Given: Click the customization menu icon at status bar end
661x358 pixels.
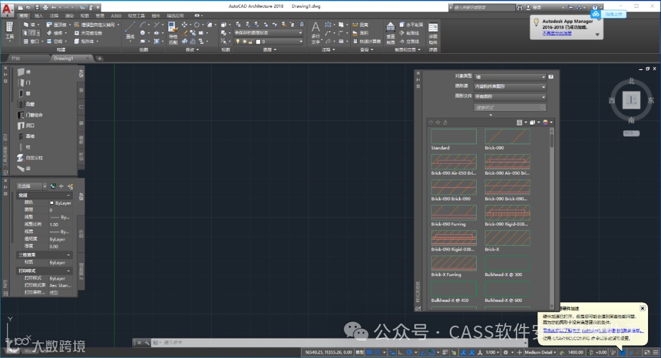Looking at the screenshot, I should (x=655, y=353).
